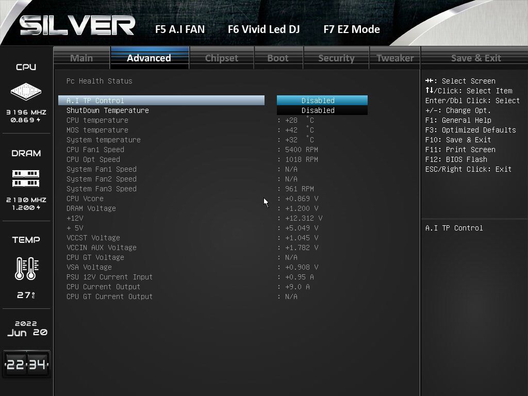The width and height of the screenshot is (528, 396).
Task: Click the CPU GT Voltage label
Action: click(x=95, y=257)
